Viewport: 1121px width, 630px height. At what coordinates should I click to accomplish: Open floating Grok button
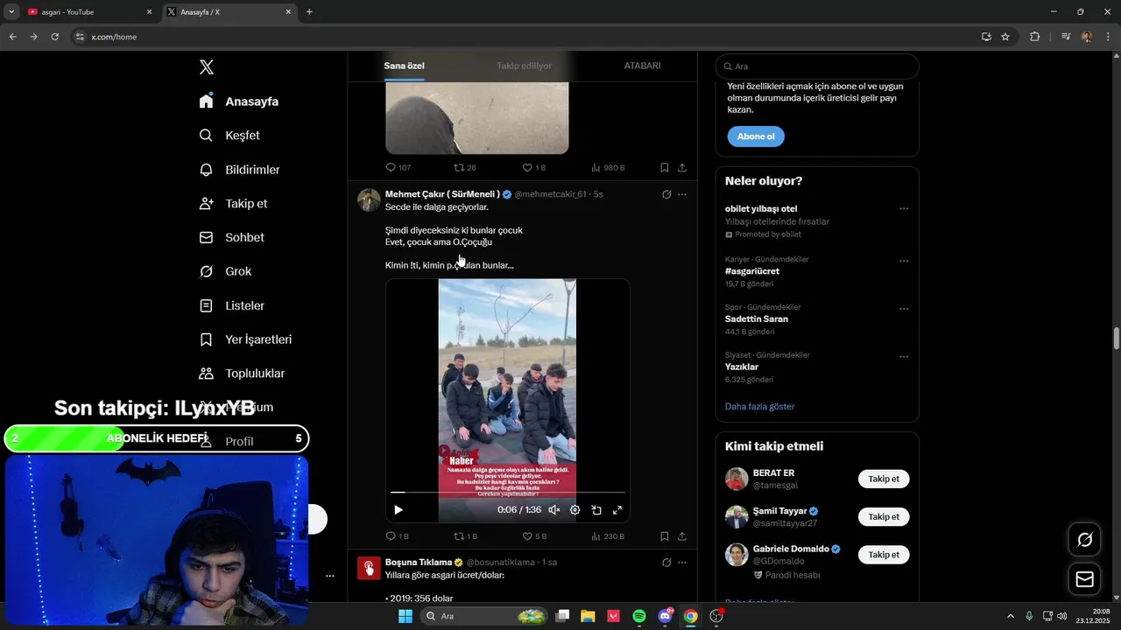click(x=1084, y=540)
